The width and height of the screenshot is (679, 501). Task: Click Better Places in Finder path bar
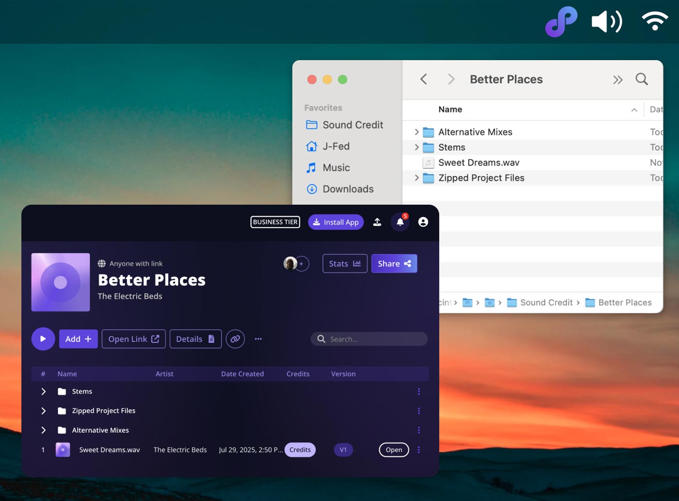coord(618,303)
